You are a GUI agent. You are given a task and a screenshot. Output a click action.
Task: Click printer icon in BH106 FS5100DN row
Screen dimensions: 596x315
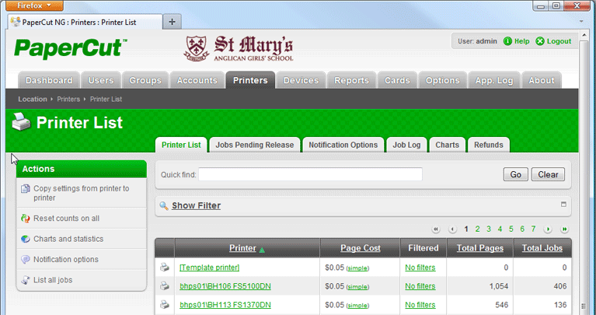pos(165,286)
